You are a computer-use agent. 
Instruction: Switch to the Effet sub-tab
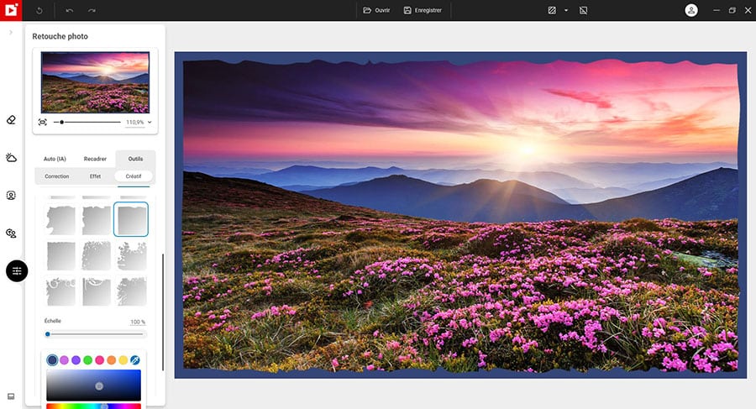(95, 176)
